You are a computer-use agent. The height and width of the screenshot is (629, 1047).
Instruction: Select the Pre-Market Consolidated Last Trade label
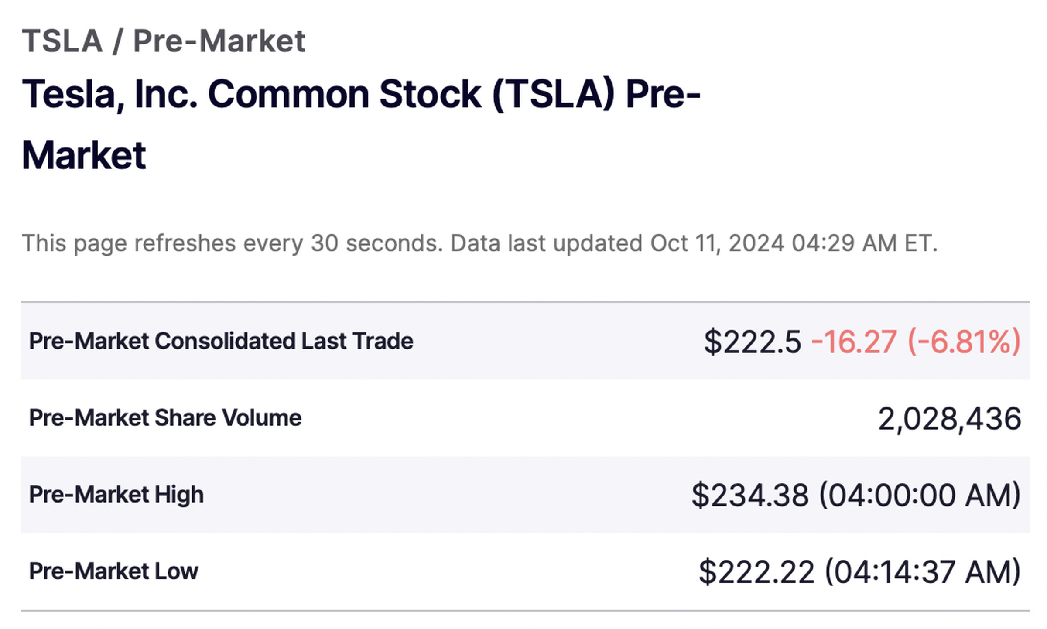click(x=221, y=341)
